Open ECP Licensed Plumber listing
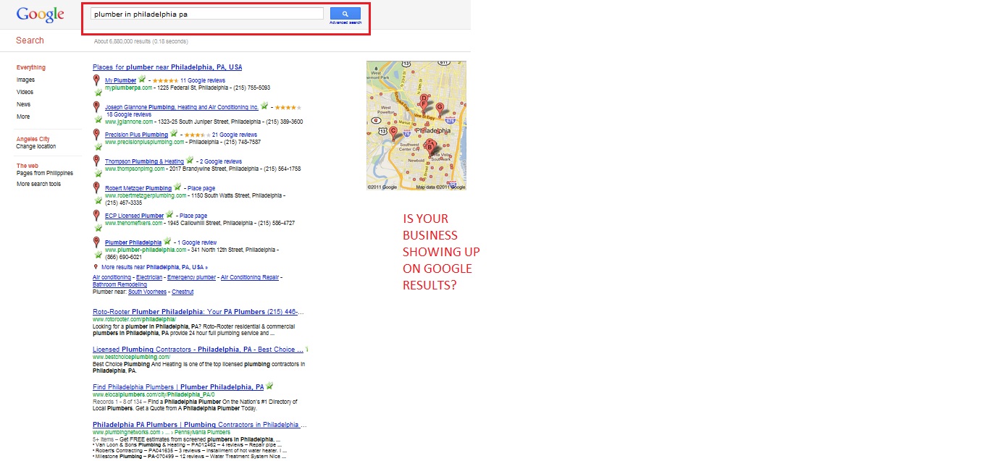This screenshot has width=985, height=461. pyautogui.click(x=134, y=216)
